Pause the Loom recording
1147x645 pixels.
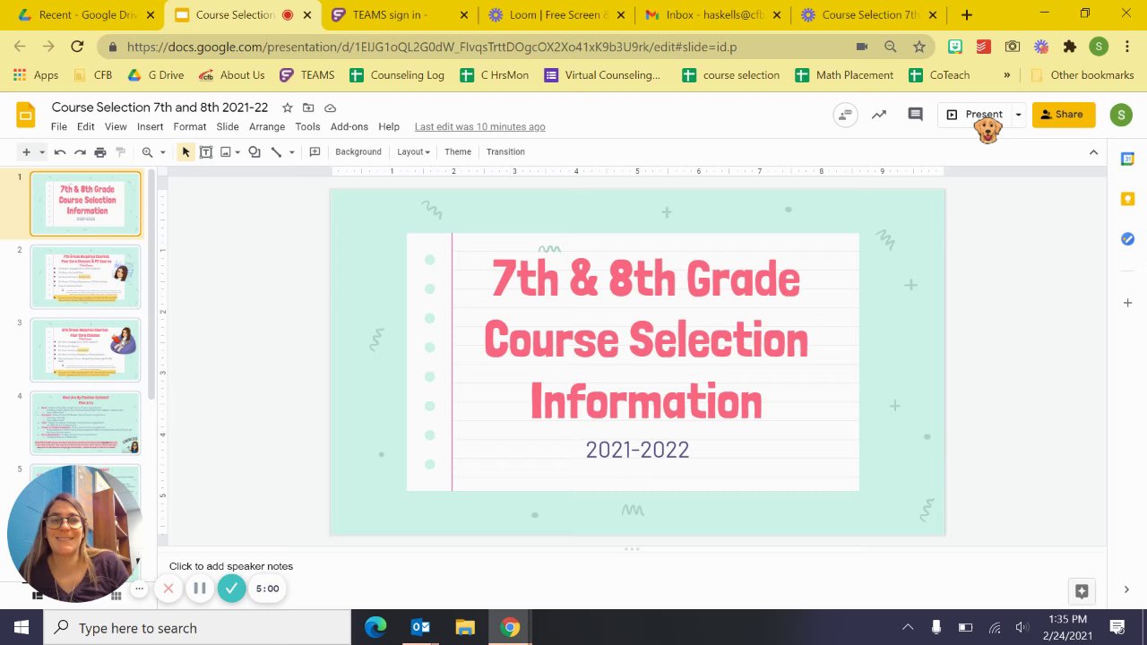pos(200,589)
